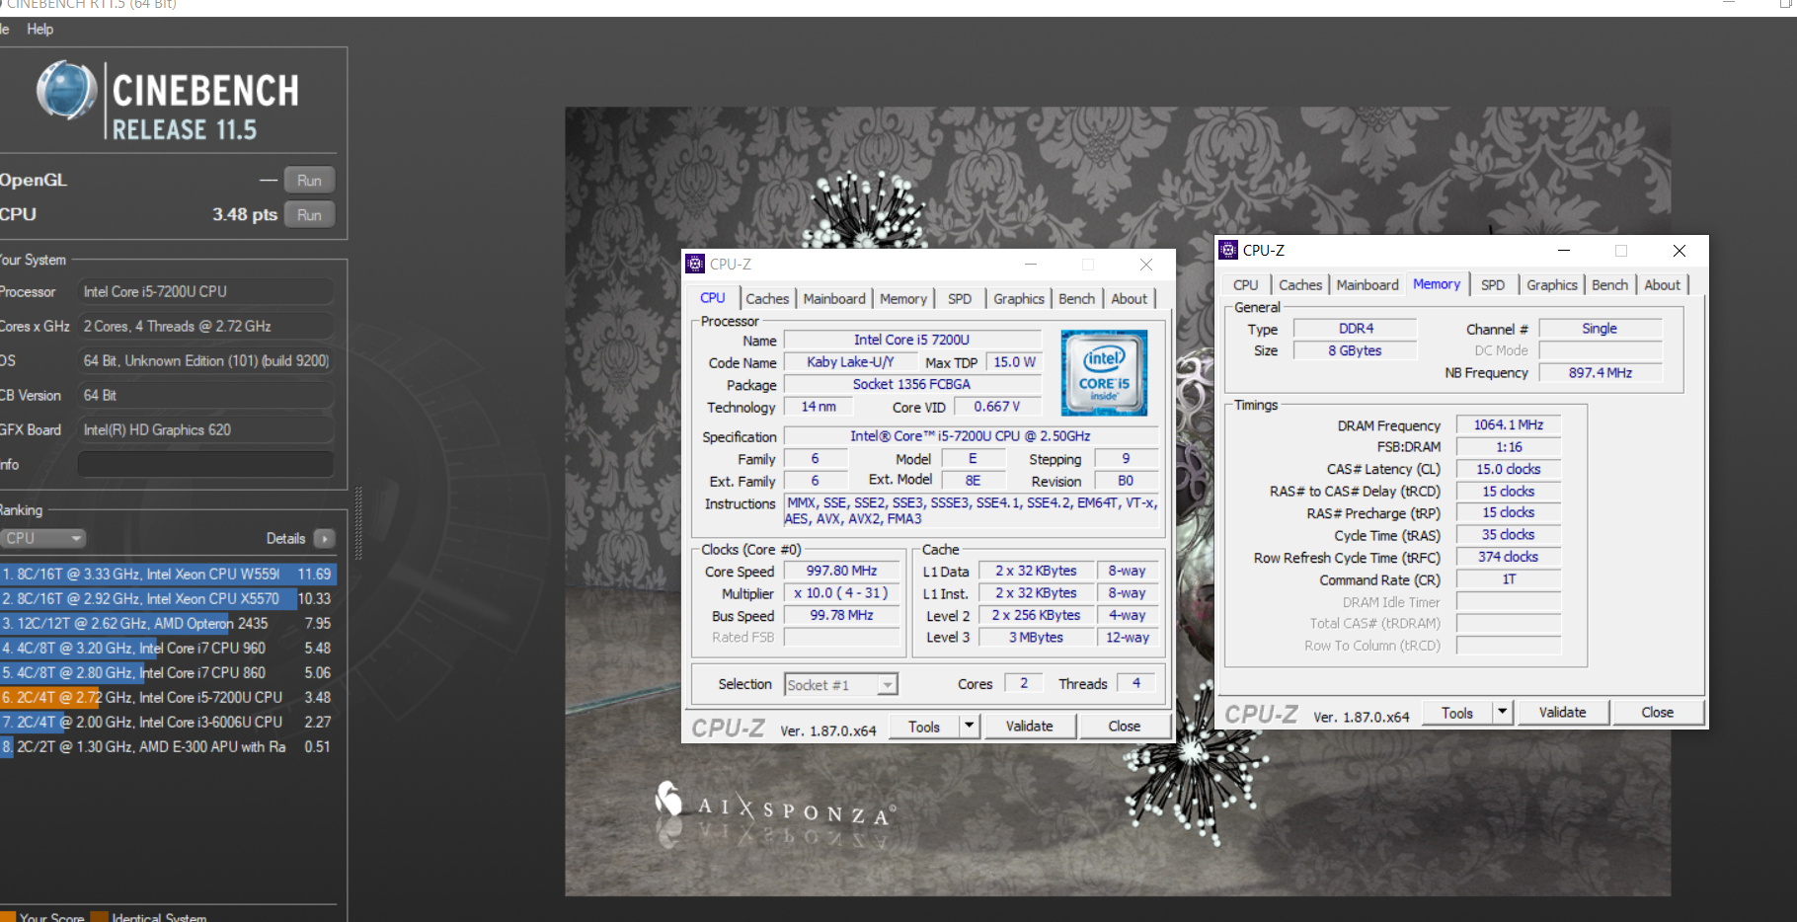Expand the Tools arrow in the CPU tab window

point(970,727)
